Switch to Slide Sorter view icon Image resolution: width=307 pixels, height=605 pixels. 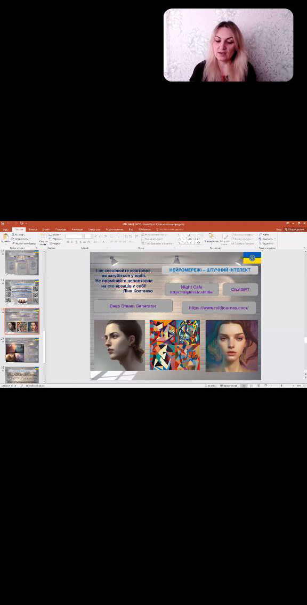click(252, 386)
